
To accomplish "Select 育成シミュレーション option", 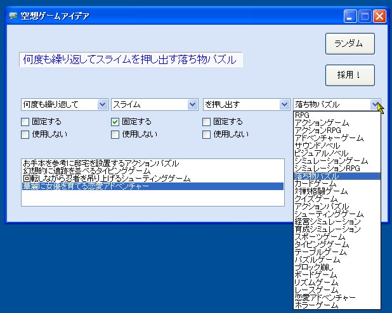I will (337, 229).
